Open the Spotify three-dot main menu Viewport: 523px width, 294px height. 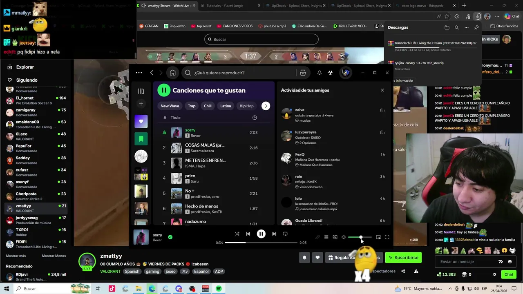coord(139,73)
